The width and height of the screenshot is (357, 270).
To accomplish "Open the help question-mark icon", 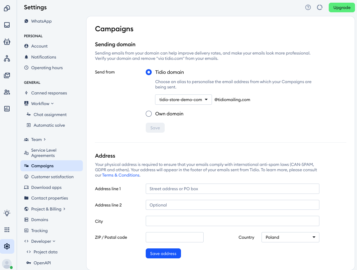I will pos(308,7).
